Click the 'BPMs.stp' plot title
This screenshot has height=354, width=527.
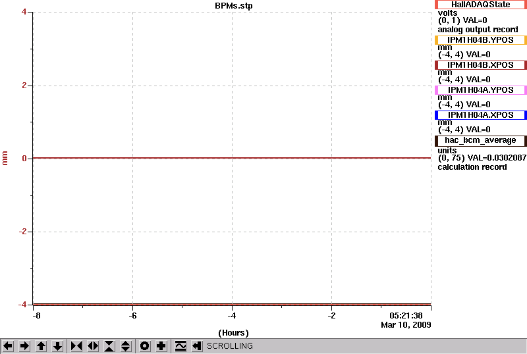pos(234,6)
